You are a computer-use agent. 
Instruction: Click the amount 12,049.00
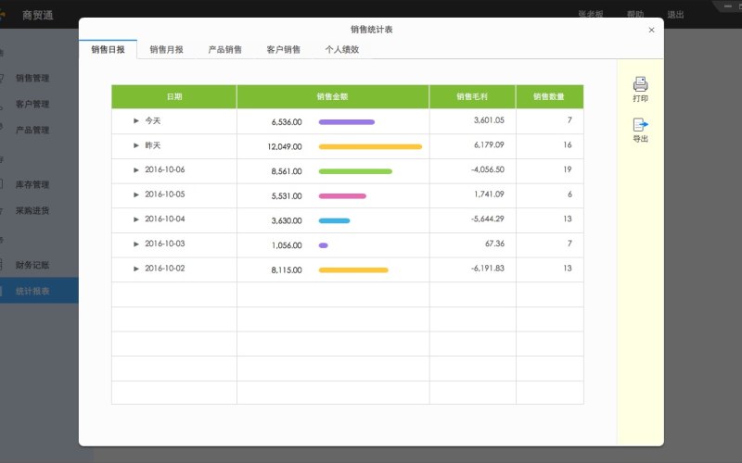coord(285,146)
